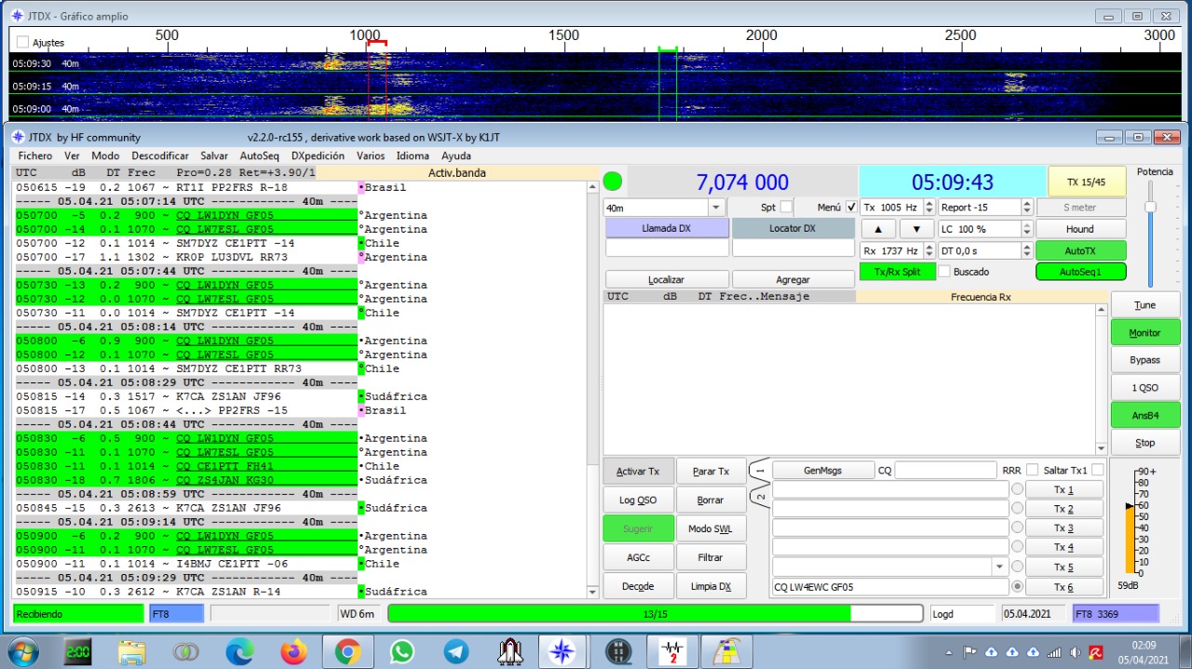The width and height of the screenshot is (1192, 669).
Task: Switch to message tab 2
Action: coord(761,498)
